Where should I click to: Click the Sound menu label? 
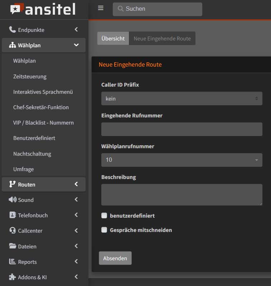[x=26, y=200]
